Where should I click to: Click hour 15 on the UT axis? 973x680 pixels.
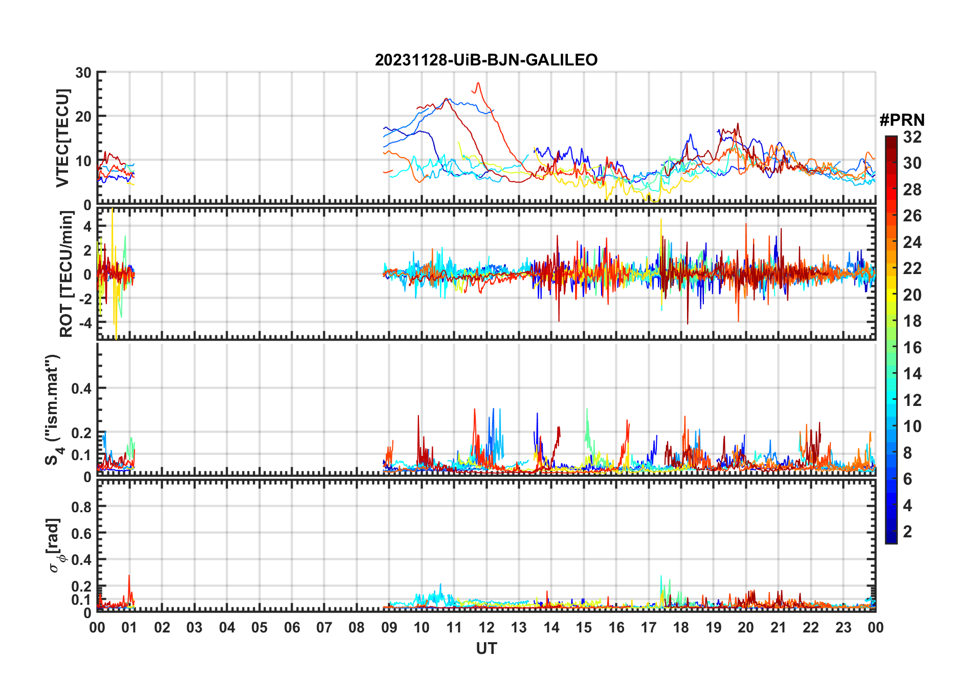(x=584, y=627)
